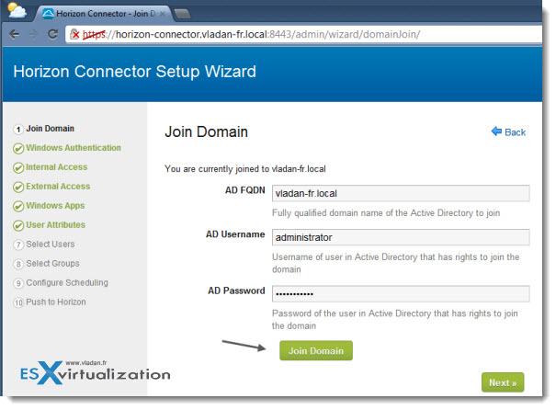Click the User Attributes checkmark icon
The width and height of the screenshot is (556, 410).
pos(18,225)
